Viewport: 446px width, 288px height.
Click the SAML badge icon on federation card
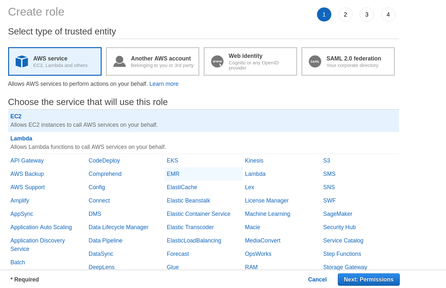coord(315,61)
